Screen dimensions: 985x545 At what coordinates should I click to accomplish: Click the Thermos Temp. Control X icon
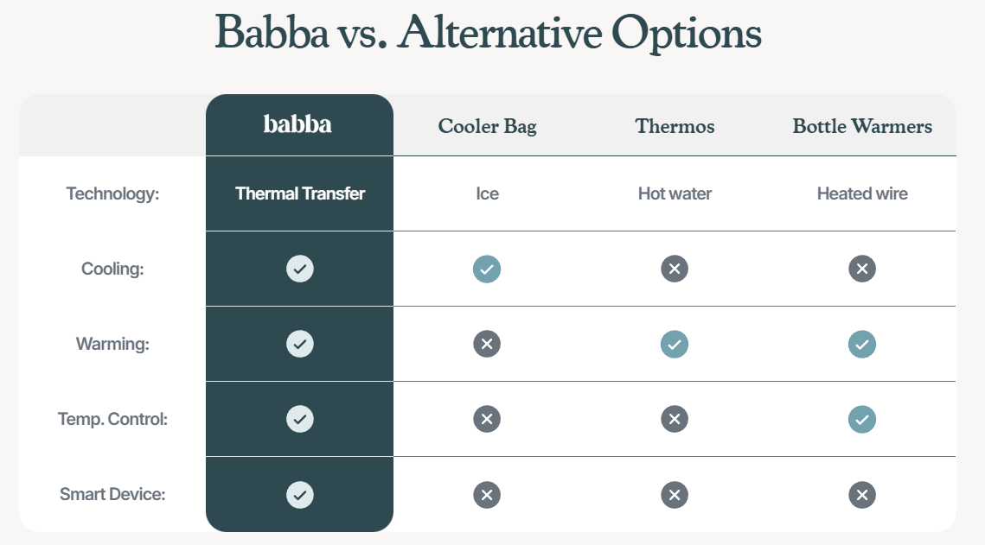pyautogui.click(x=675, y=419)
